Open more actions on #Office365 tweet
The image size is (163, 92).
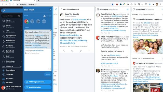[112, 66]
